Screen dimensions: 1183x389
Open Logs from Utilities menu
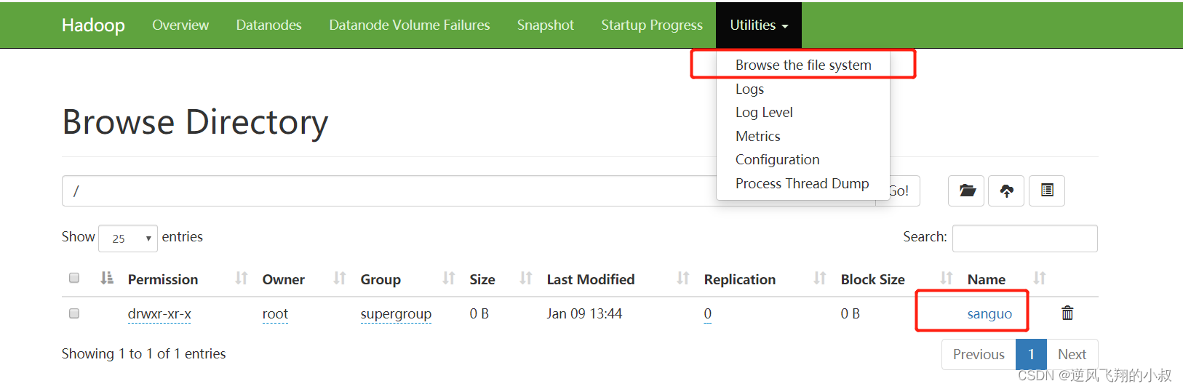[x=749, y=89]
